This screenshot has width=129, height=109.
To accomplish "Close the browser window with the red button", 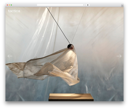I will tap(7, 5).
